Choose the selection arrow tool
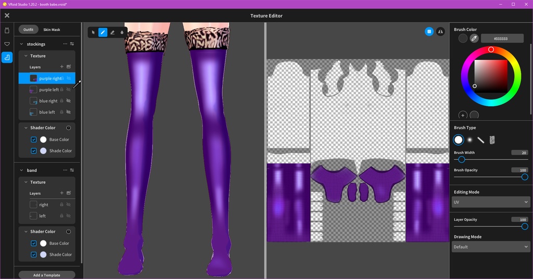533x279 pixels. pos(93,32)
